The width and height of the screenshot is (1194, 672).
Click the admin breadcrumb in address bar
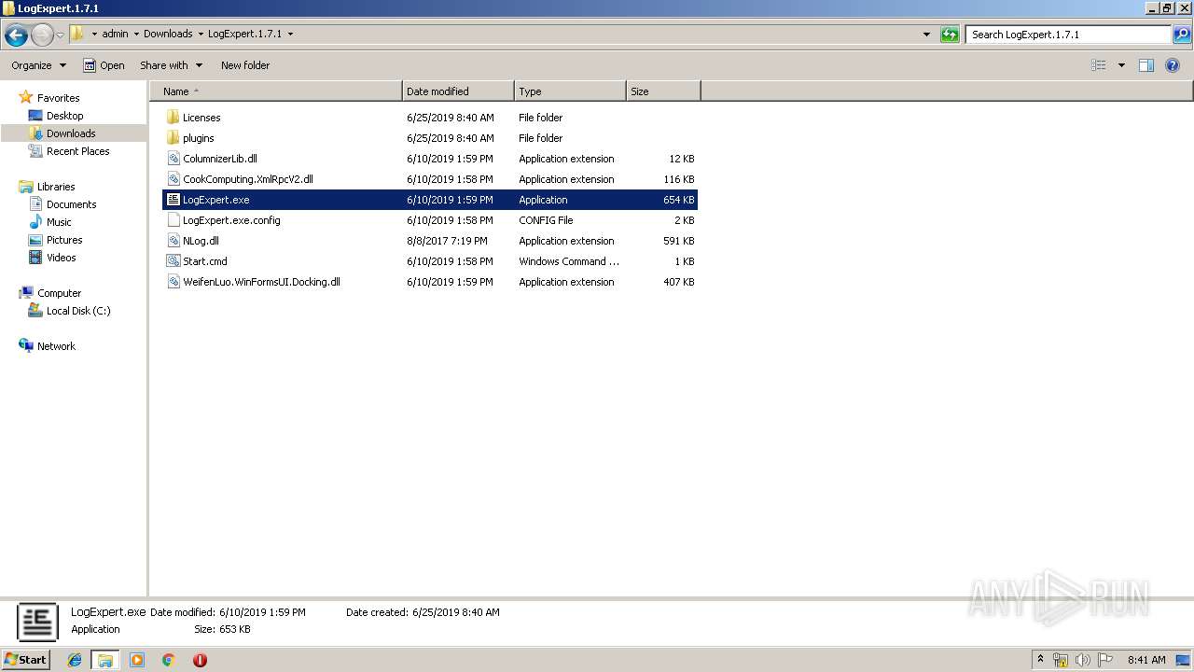point(115,34)
